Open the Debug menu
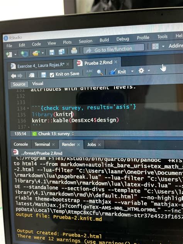This screenshot has height=244, width=183. pyautogui.click(x=123, y=39)
